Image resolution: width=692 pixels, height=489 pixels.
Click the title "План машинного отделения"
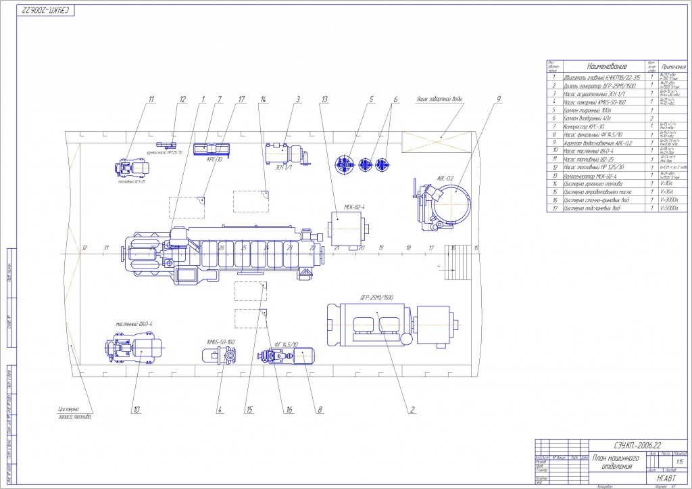click(616, 462)
